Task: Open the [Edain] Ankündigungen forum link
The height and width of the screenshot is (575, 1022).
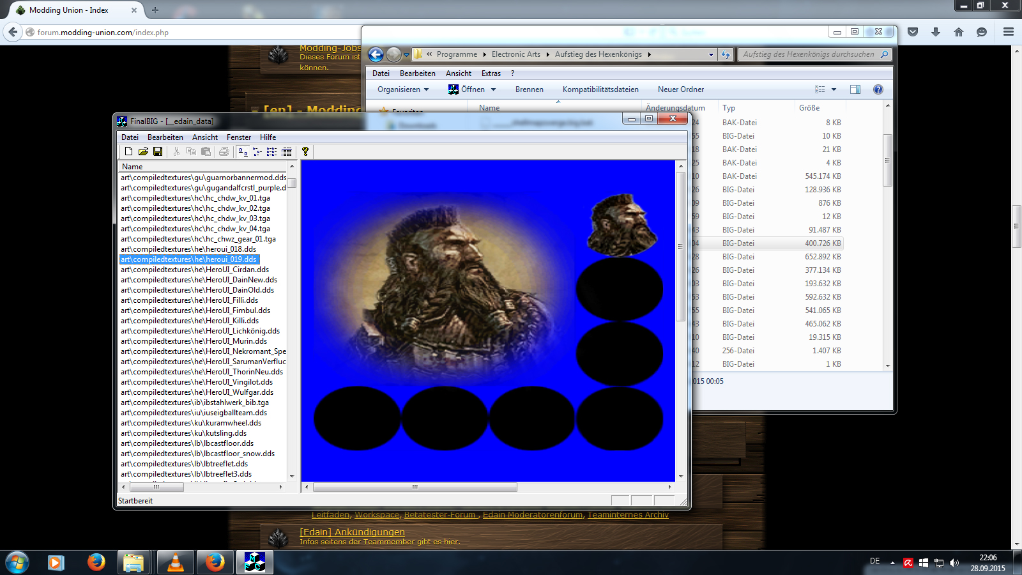Action: click(x=352, y=532)
